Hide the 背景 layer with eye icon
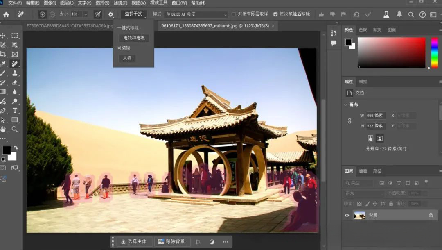442x250 pixels. (x=347, y=215)
